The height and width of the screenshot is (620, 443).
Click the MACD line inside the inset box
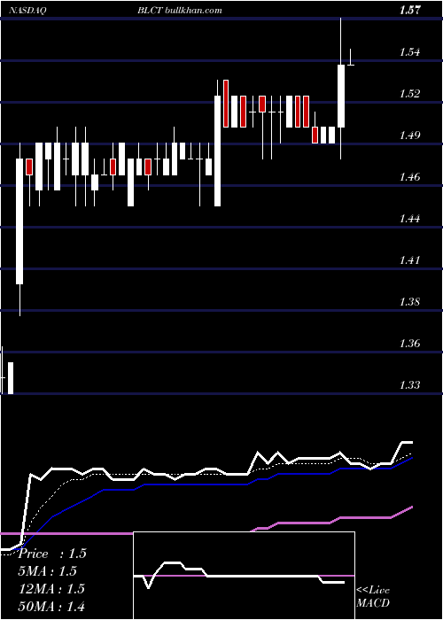coord(239,576)
